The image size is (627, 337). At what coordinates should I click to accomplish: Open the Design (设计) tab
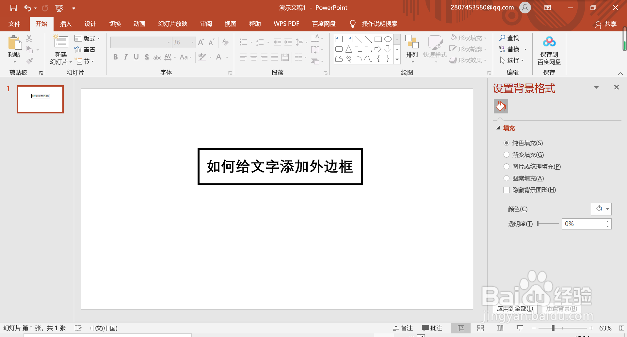(x=90, y=24)
